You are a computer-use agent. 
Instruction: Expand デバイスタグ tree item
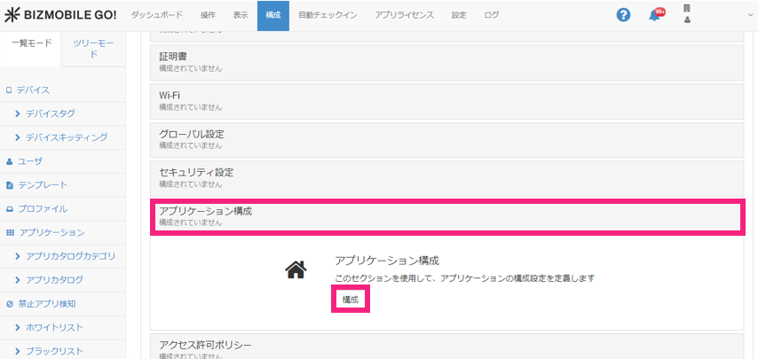[x=51, y=113]
